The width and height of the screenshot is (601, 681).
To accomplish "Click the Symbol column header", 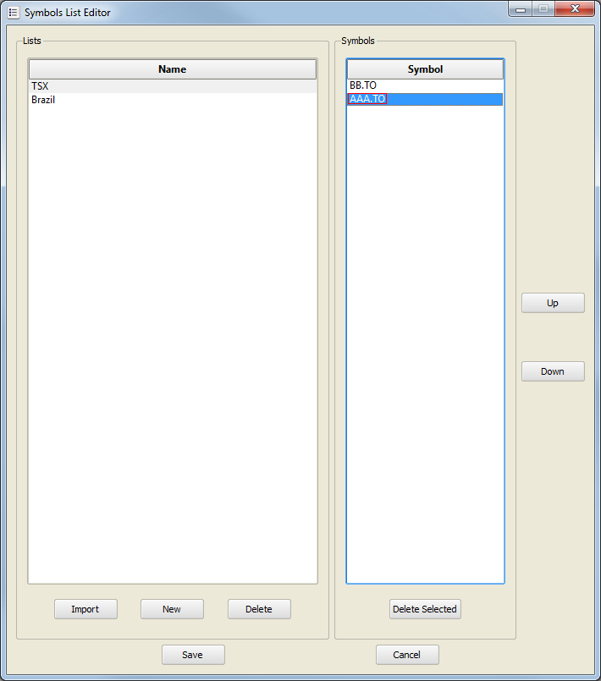I will [425, 69].
